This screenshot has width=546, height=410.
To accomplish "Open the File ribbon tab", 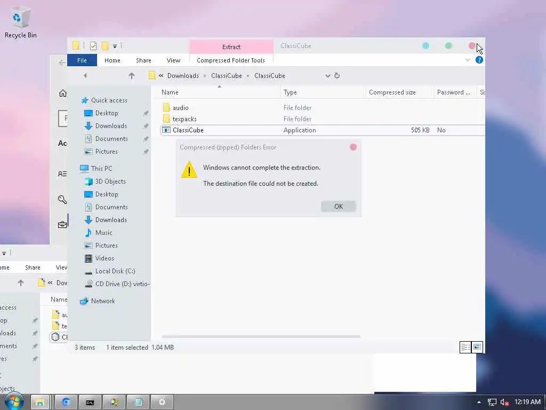I will tap(82, 60).
